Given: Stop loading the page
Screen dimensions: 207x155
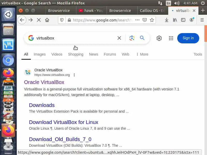Looking at the screenshot, I should click(x=39, y=20).
